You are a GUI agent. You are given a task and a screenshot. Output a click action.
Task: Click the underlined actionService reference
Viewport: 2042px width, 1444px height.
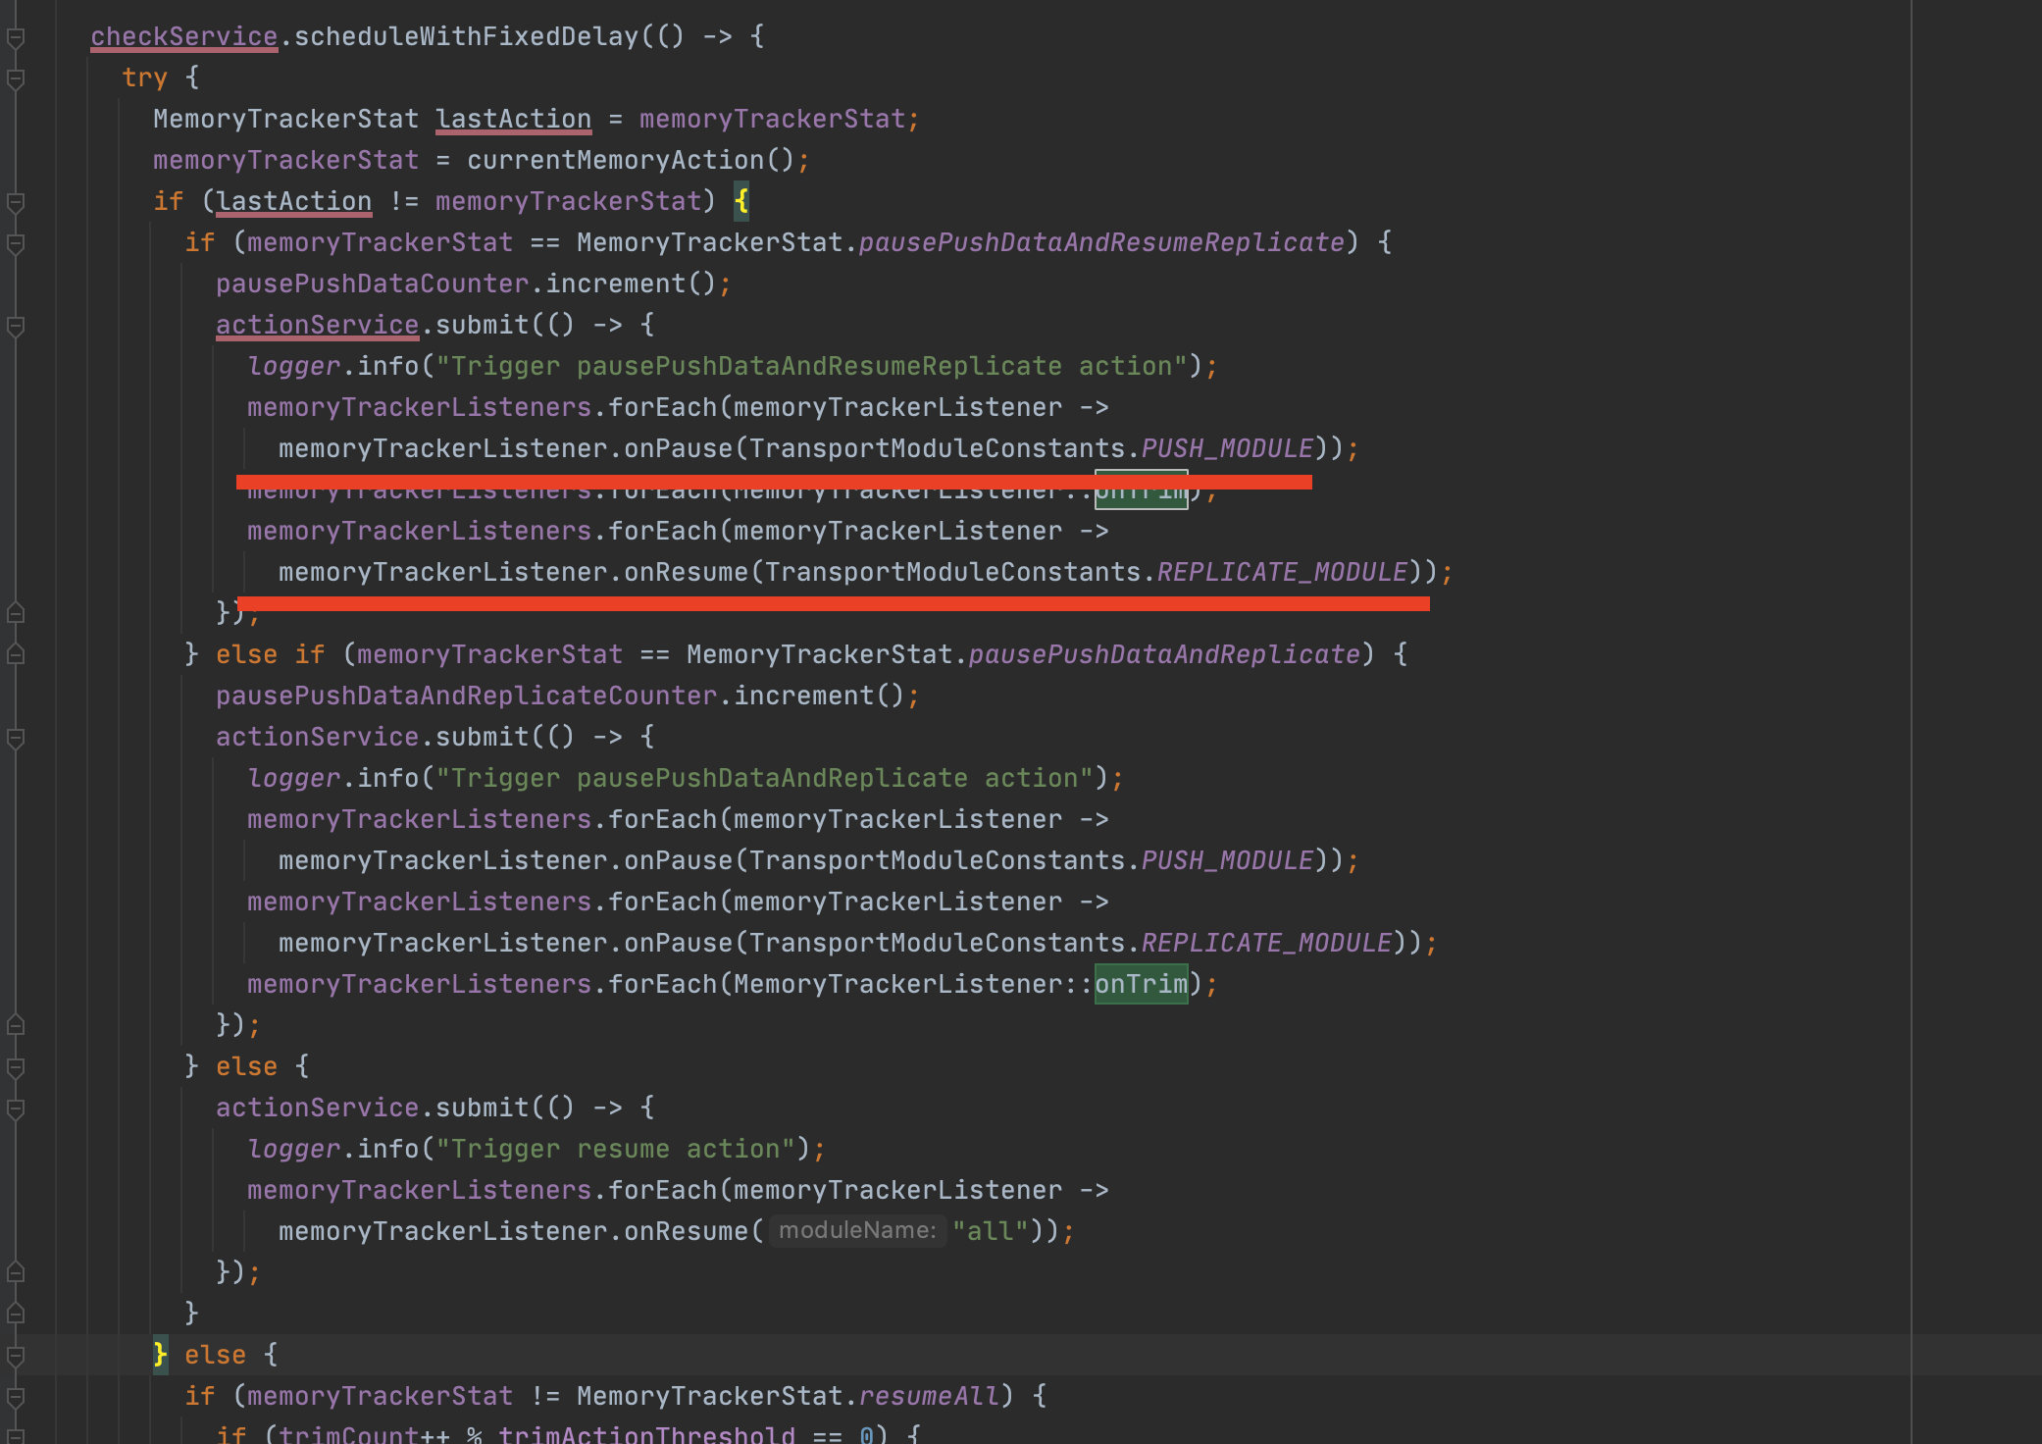[x=316, y=325]
